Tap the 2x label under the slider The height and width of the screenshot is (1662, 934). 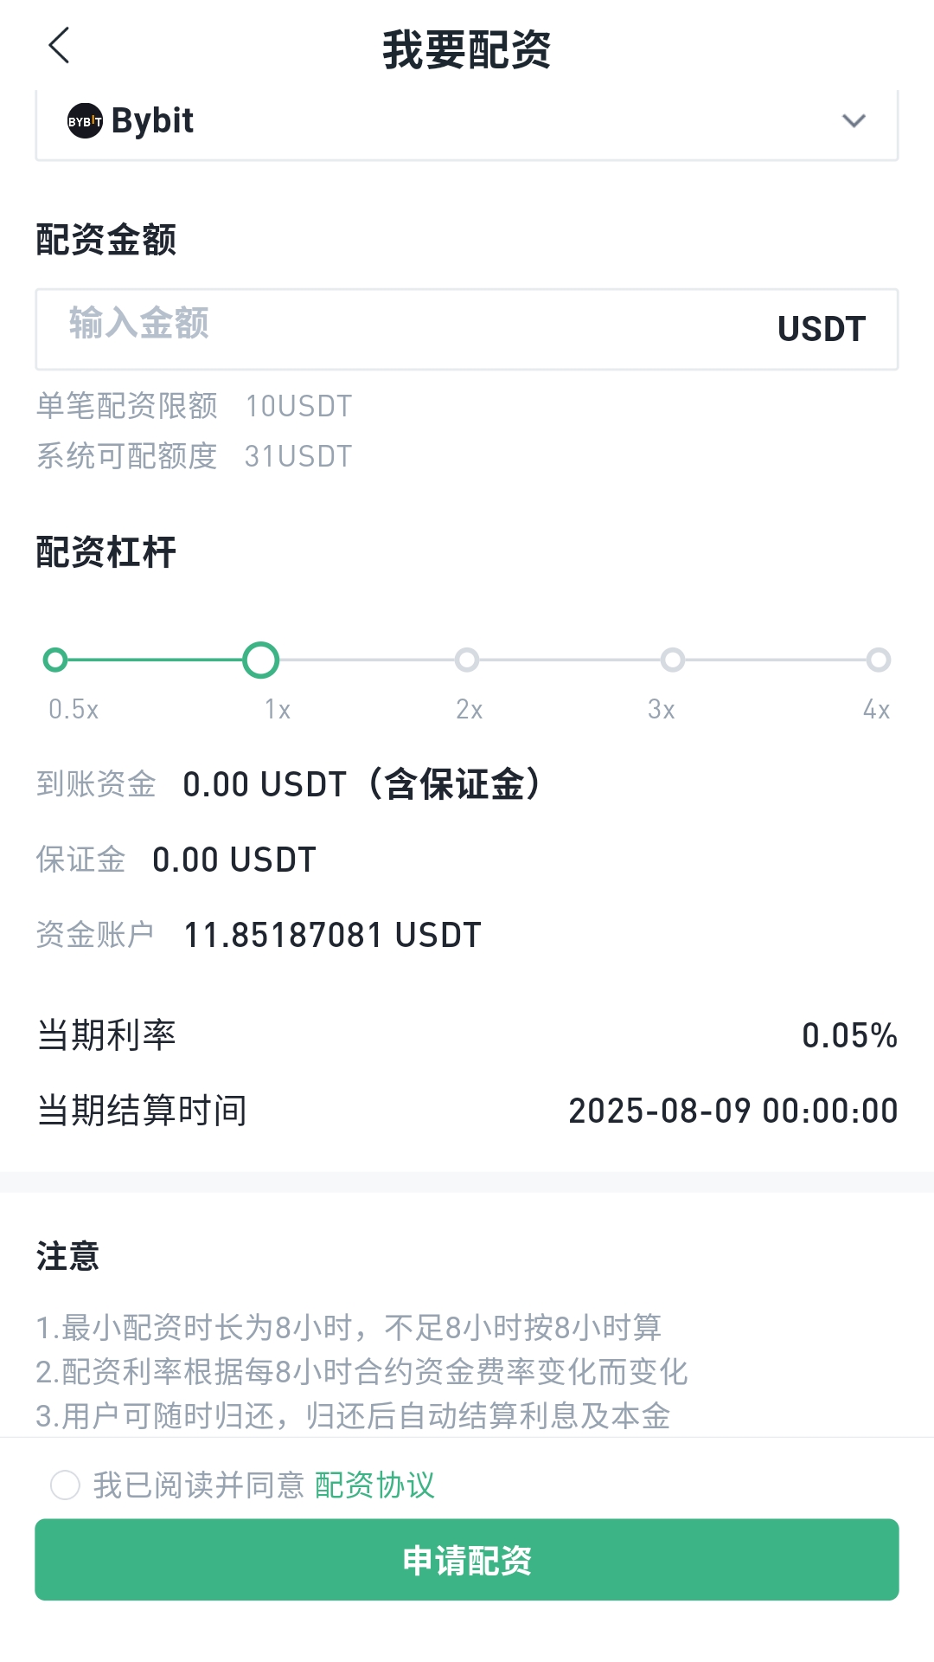[470, 710]
